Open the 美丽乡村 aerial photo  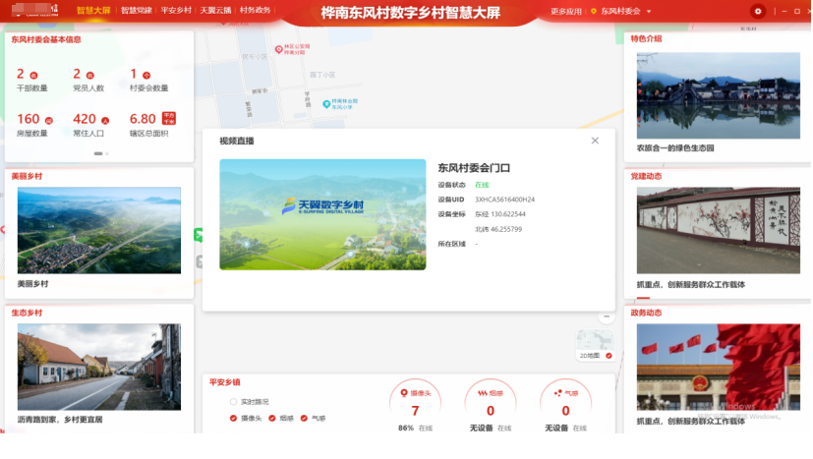(x=99, y=230)
